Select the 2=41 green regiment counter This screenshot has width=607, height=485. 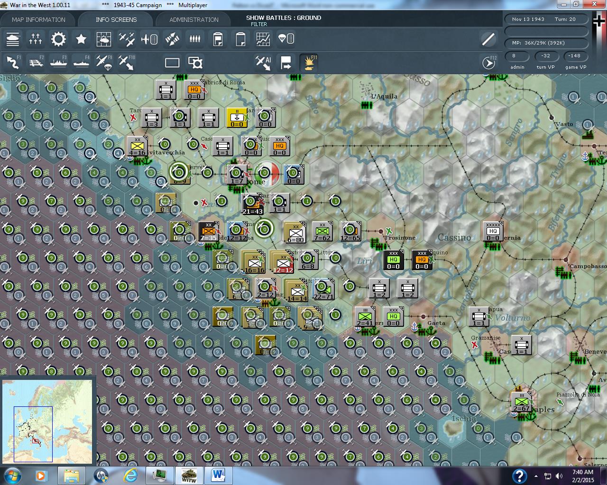tap(365, 317)
